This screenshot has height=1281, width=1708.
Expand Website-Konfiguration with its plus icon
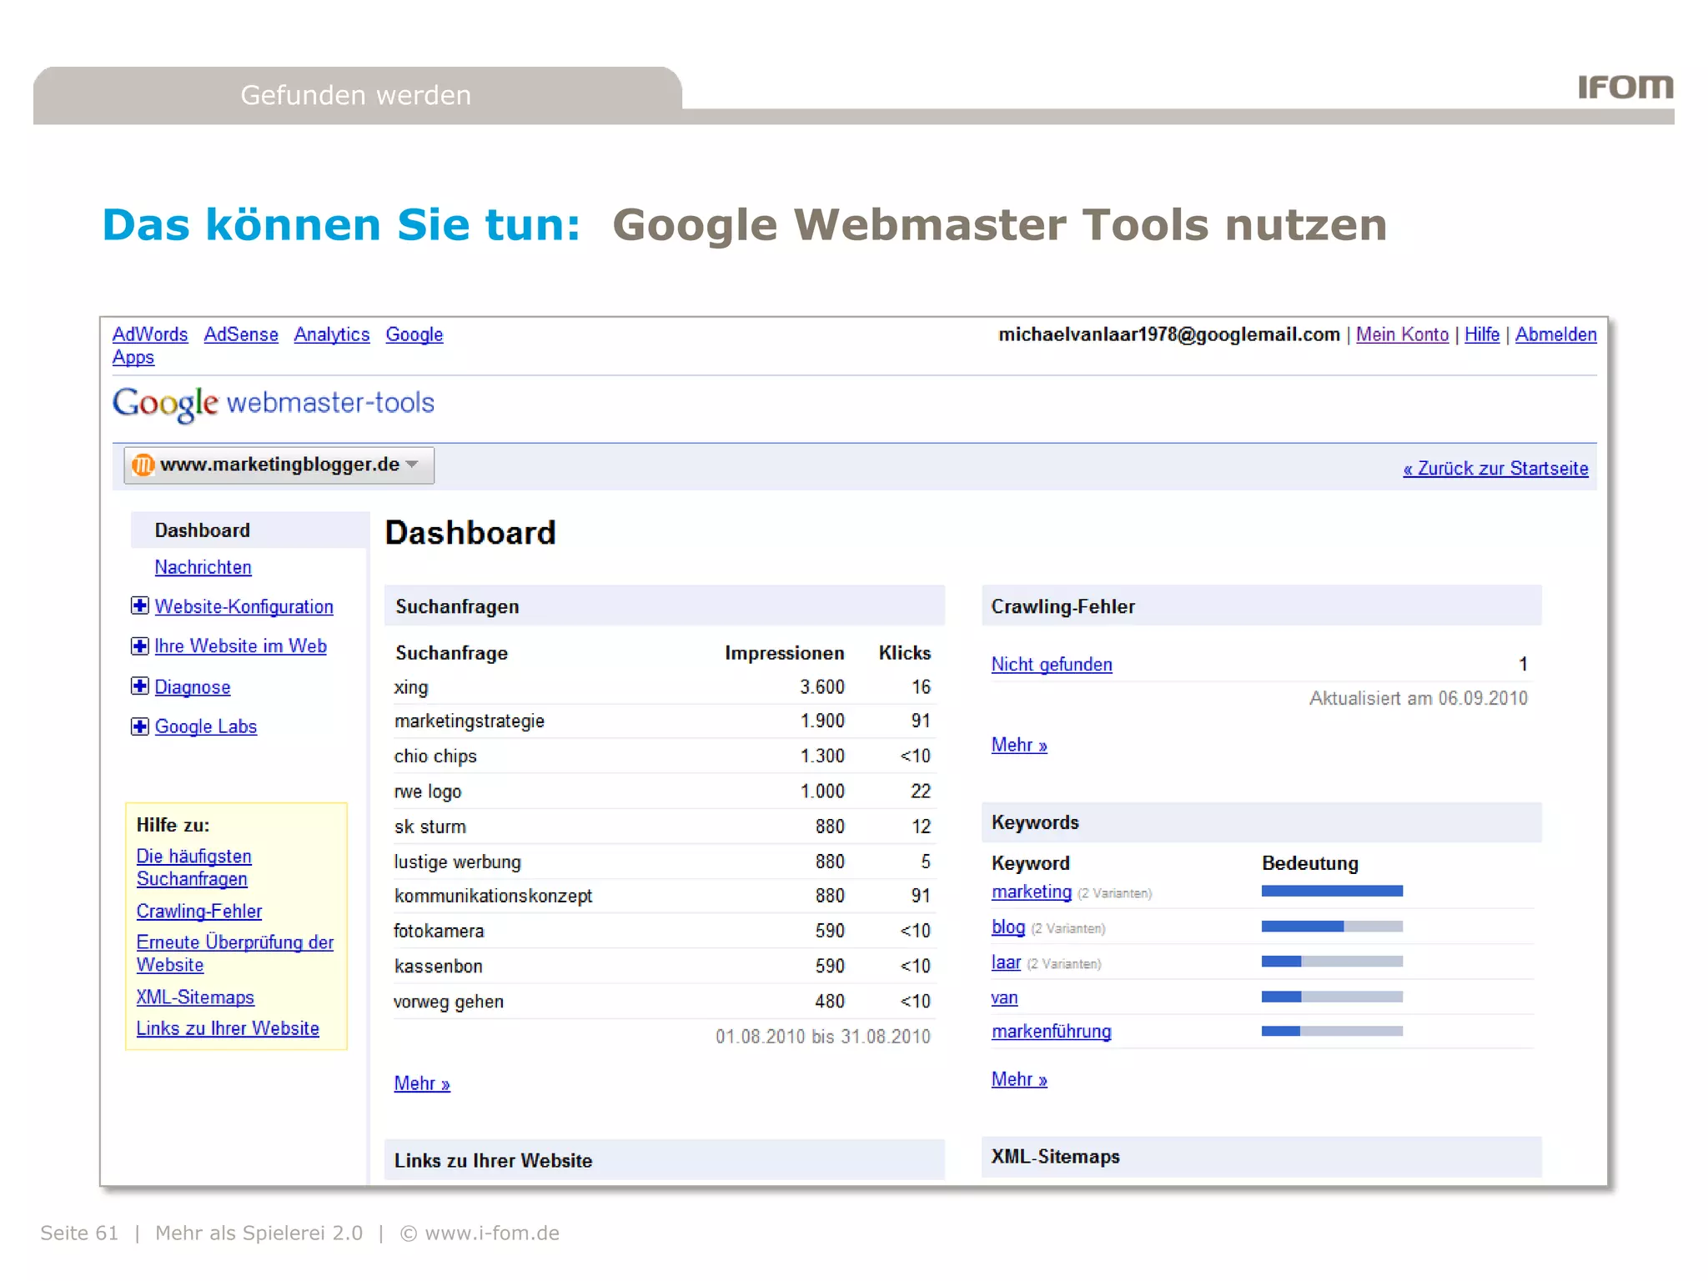click(140, 605)
